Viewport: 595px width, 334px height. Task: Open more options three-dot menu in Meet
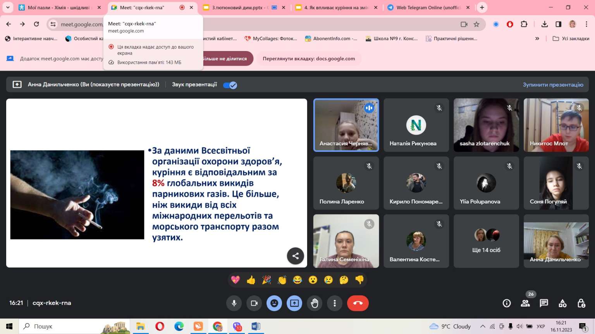pyautogui.click(x=335, y=303)
